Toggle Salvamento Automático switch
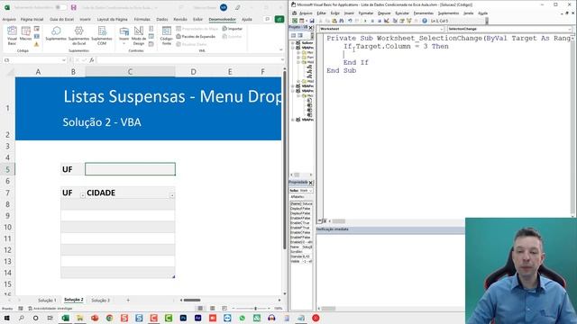This screenshot has width=577, height=324. (60, 7)
